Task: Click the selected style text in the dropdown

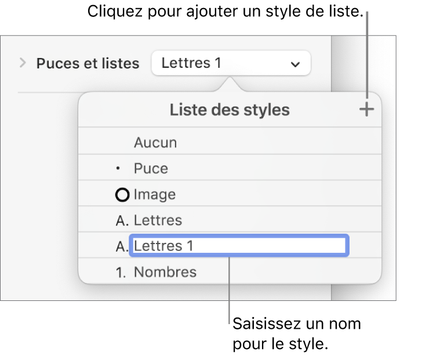Action: [x=191, y=63]
